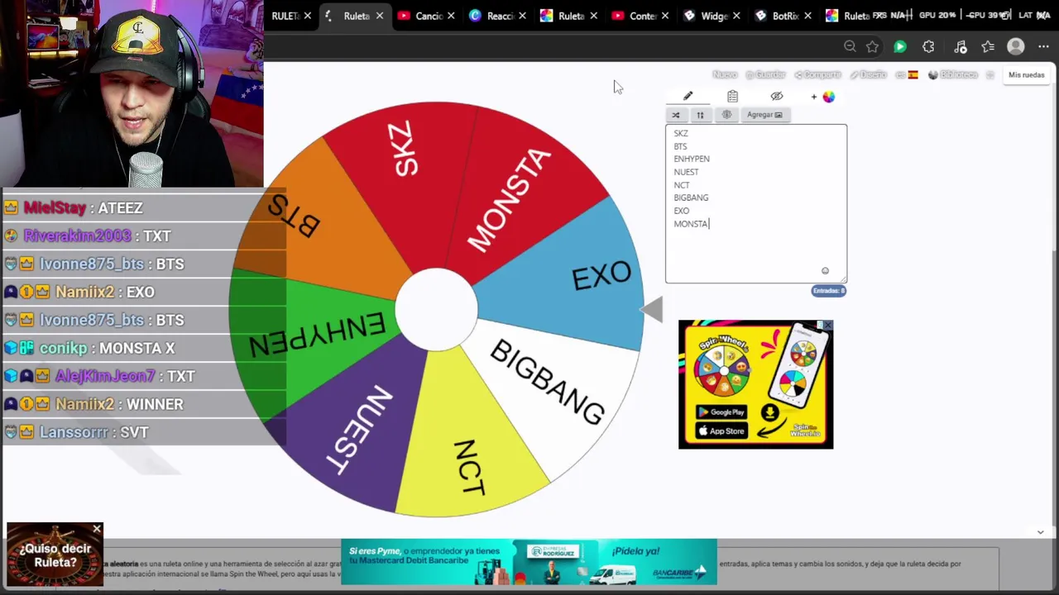Click the green play extension icon
Viewport: 1059px width, 595px height.
[899, 47]
